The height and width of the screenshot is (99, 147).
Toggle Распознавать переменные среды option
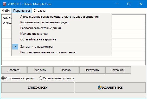[x=62, y=22]
